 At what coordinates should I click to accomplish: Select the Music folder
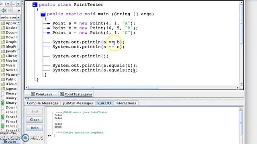point(8,65)
